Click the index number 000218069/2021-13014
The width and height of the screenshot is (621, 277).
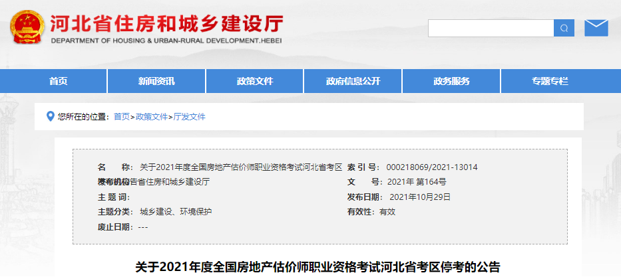(432, 167)
